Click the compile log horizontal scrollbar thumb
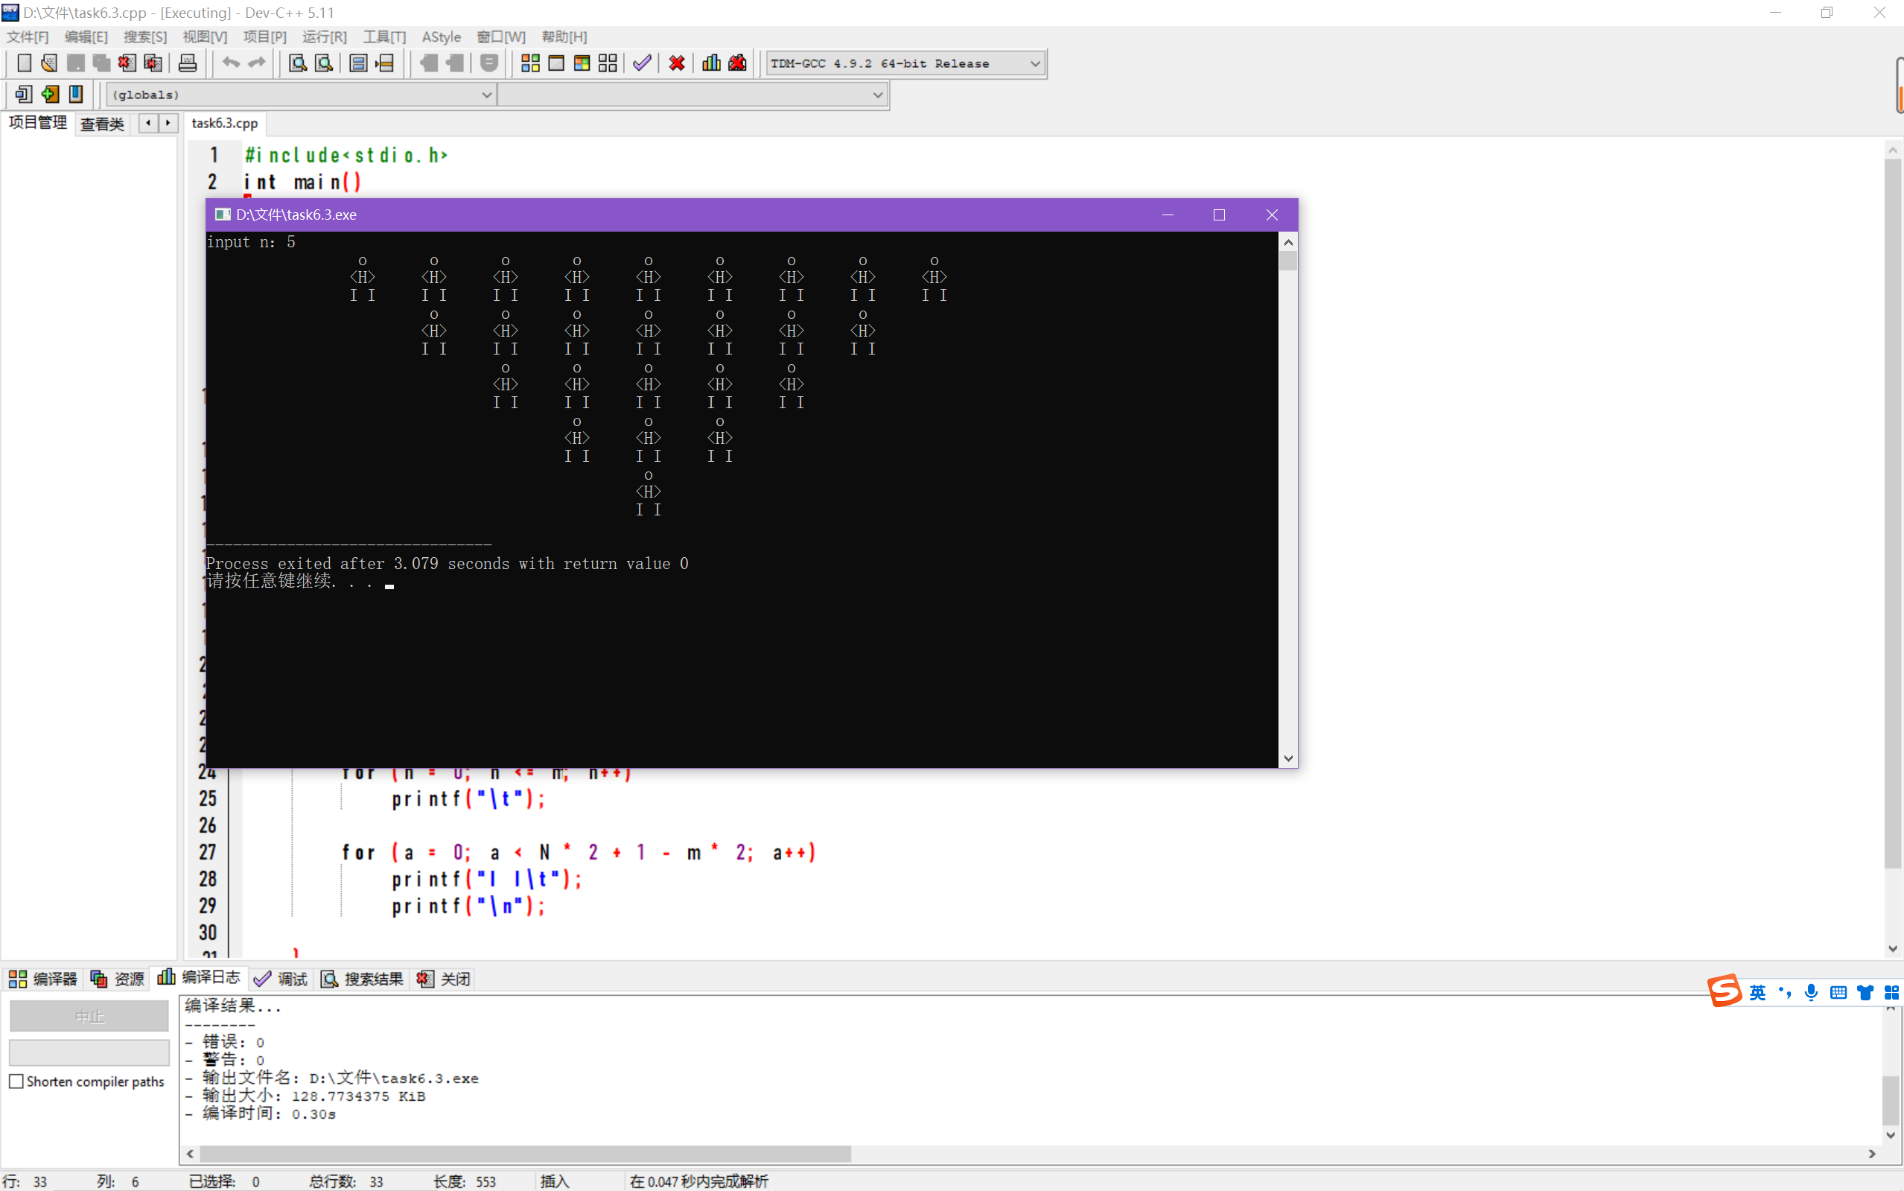 pyautogui.click(x=524, y=1154)
